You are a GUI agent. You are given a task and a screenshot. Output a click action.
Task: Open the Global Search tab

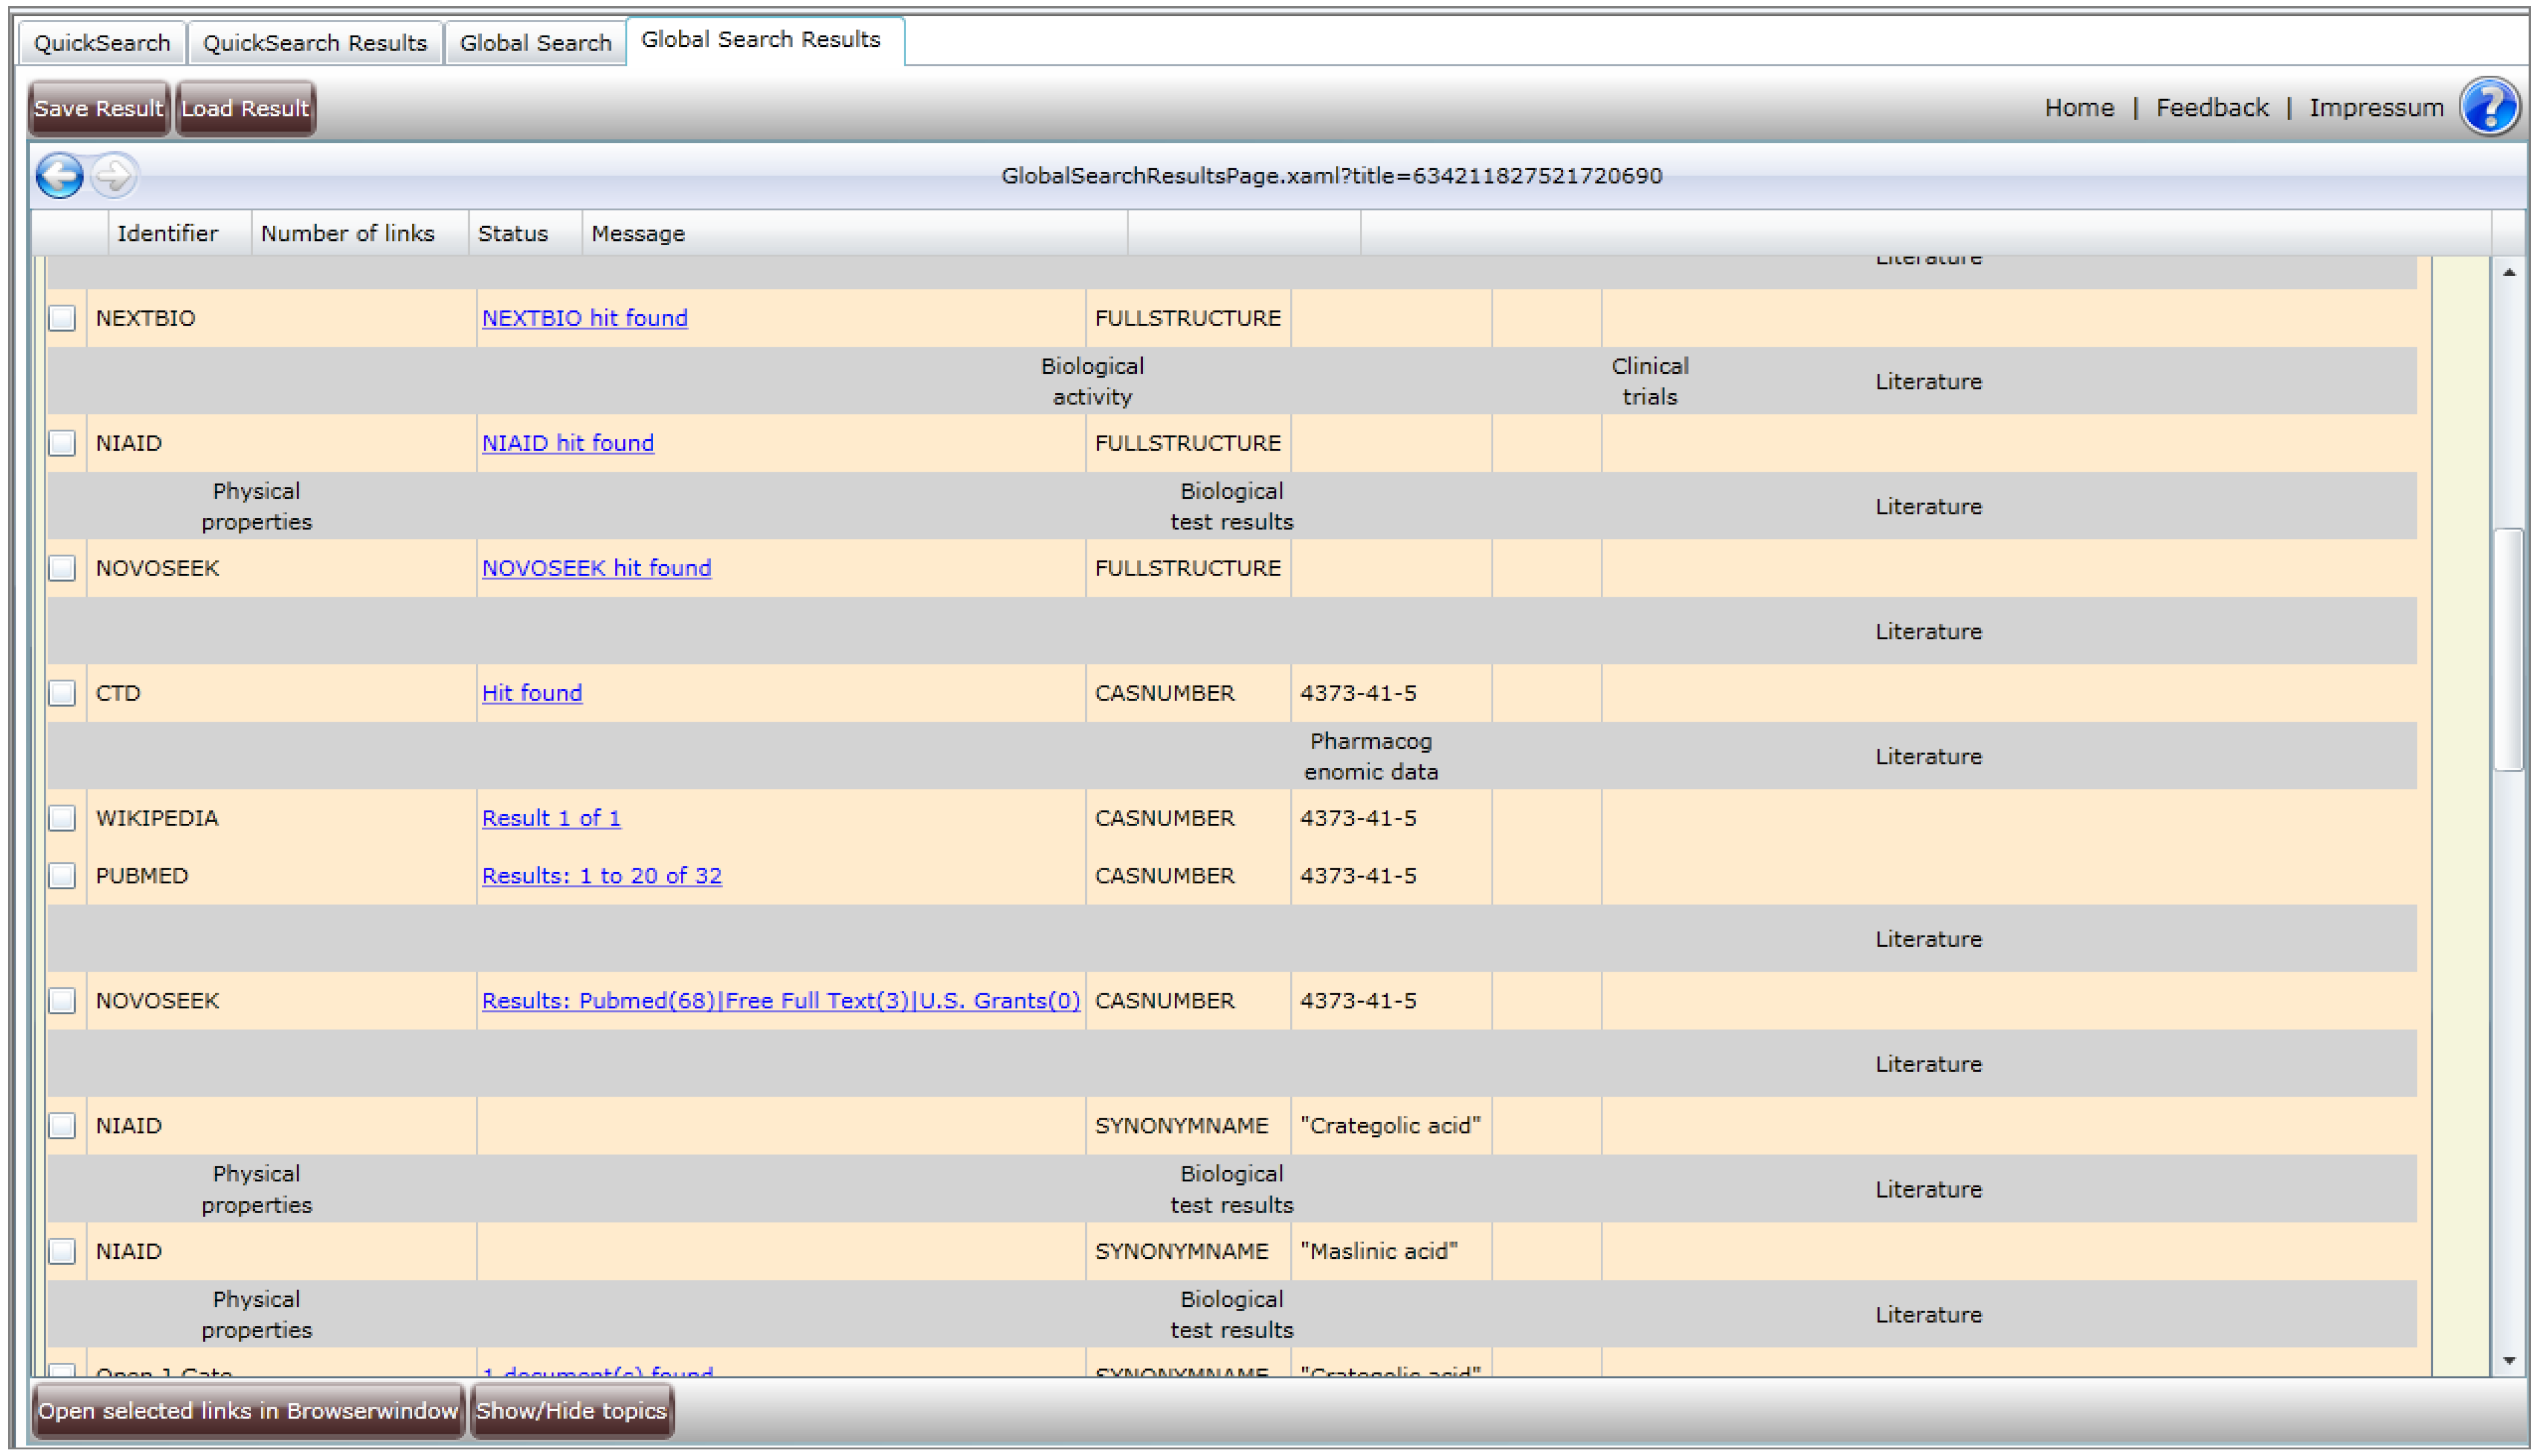pyautogui.click(x=535, y=43)
